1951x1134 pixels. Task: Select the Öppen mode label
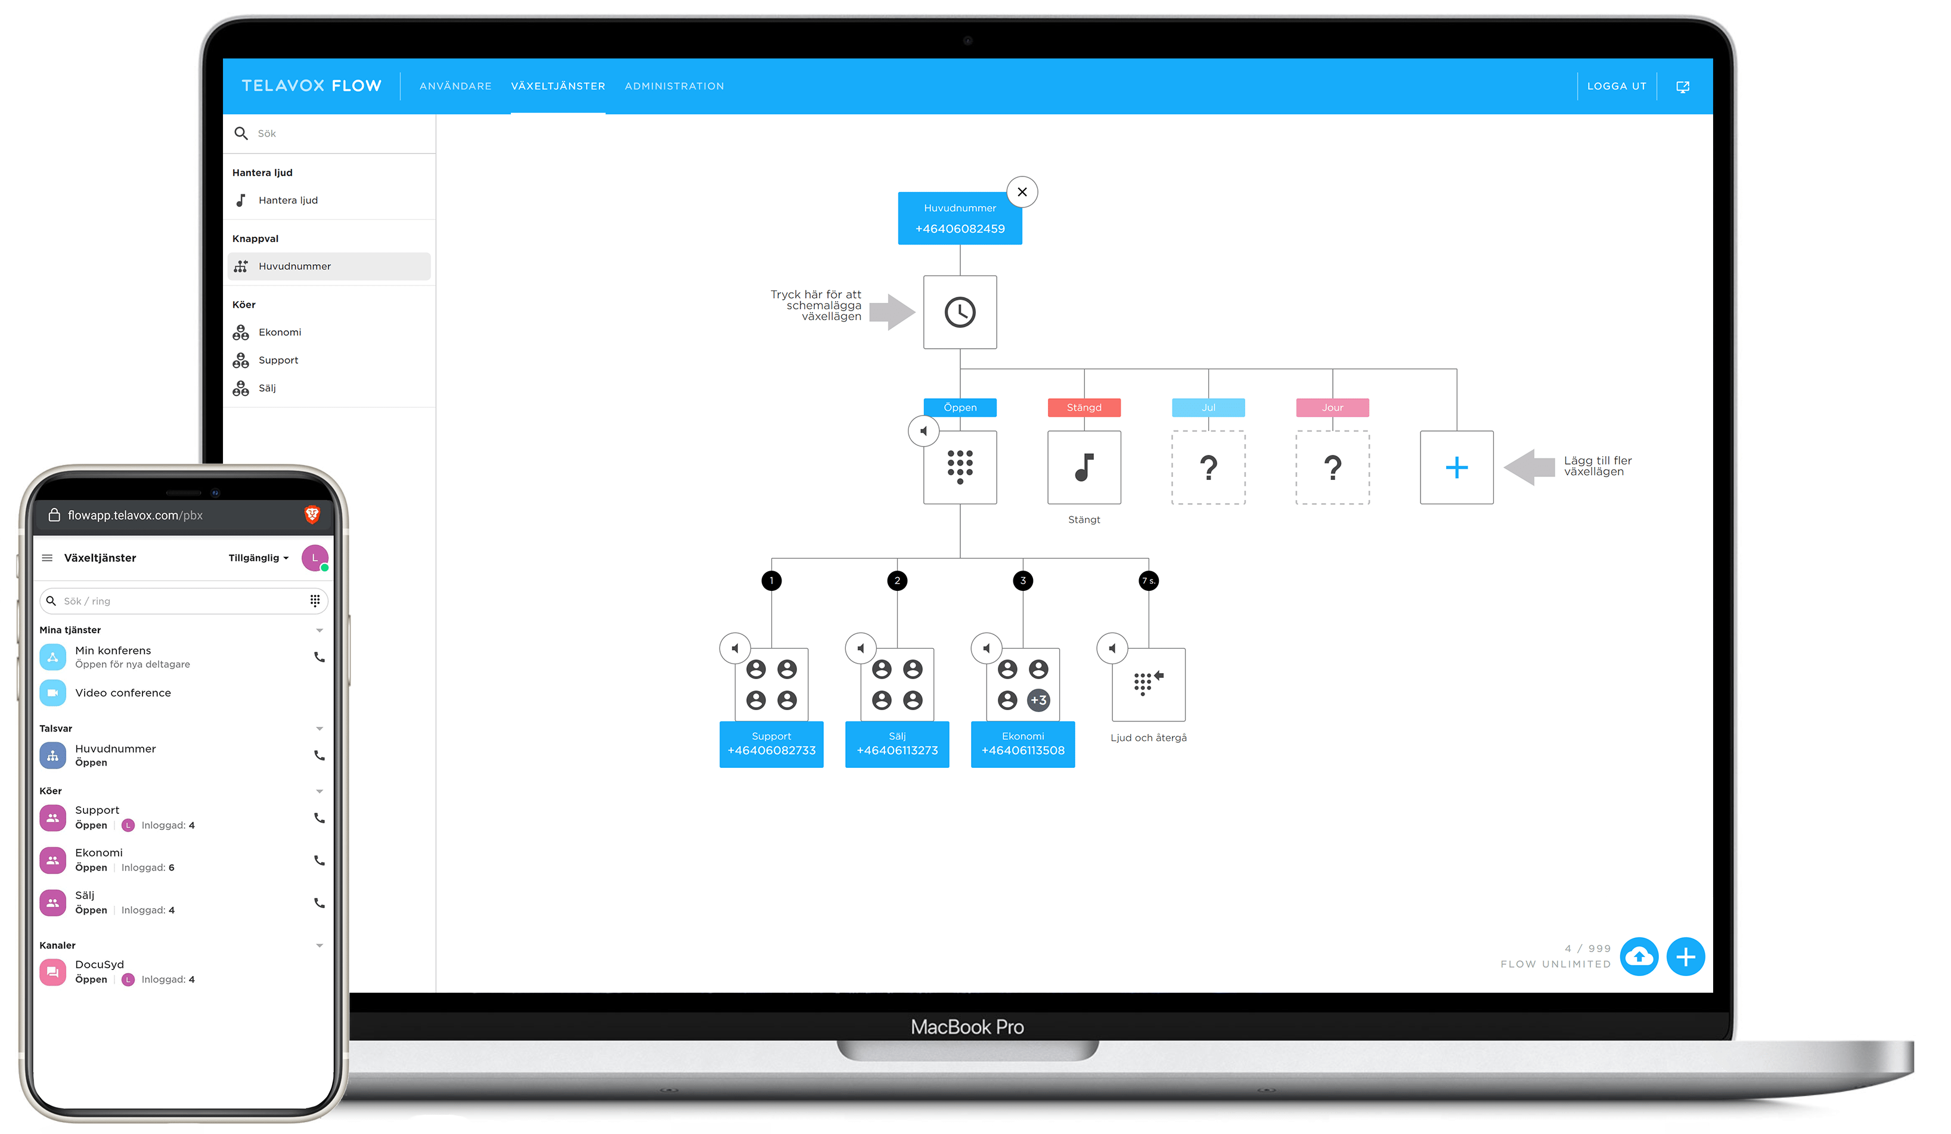960,407
